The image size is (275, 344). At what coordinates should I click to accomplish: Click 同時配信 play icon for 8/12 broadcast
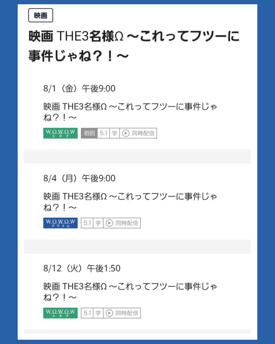coord(109,313)
